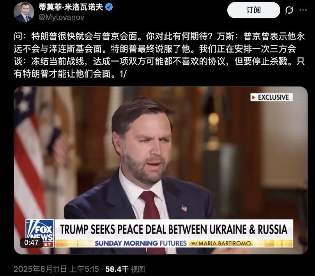Open the 2025年8月11日 上午5:15 timestamp

point(56,269)
